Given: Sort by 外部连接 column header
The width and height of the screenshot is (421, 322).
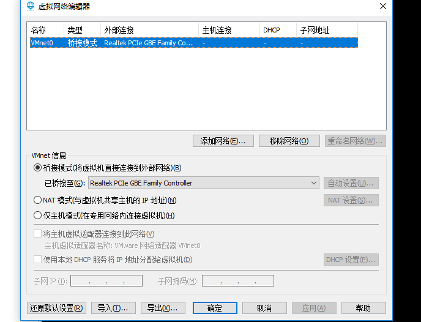Looking at the screenshot, I should (x=149, y=30).
